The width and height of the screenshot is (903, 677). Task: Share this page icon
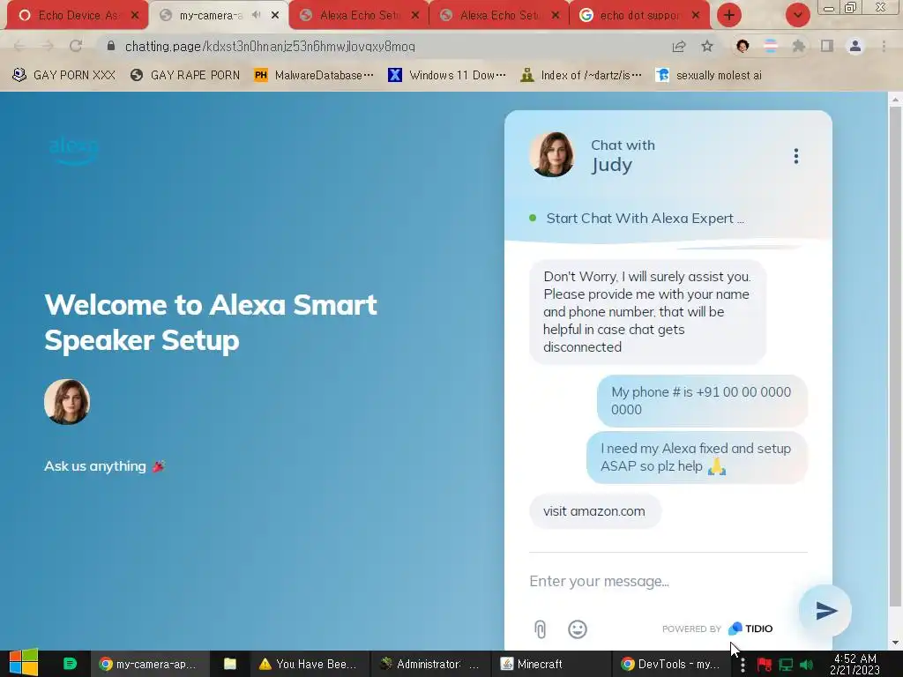pos(679,47)
